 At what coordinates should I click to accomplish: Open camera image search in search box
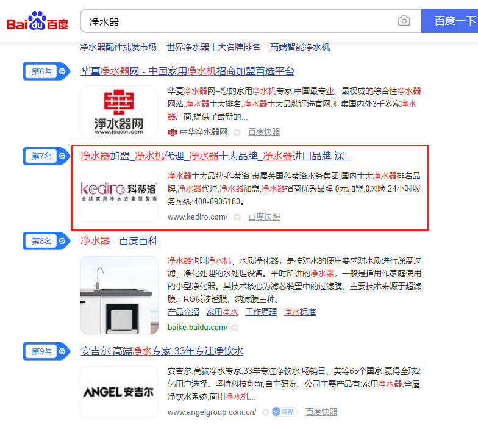tap(404, 21)
